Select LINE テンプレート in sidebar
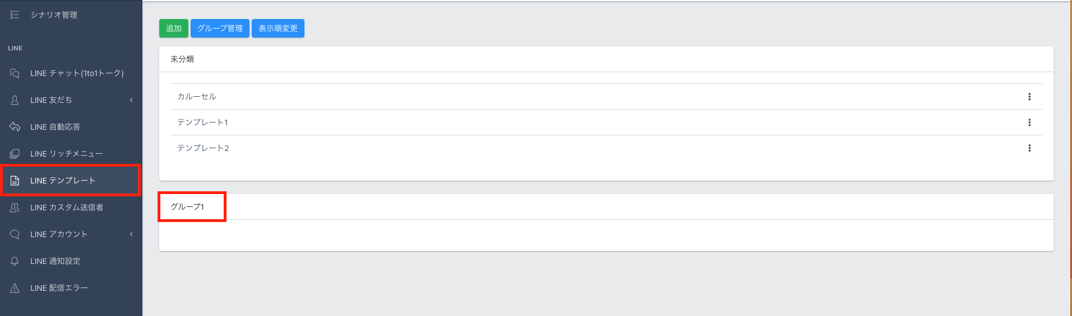This screenshot has height=316, width=1072. click(x=63, y=181)
